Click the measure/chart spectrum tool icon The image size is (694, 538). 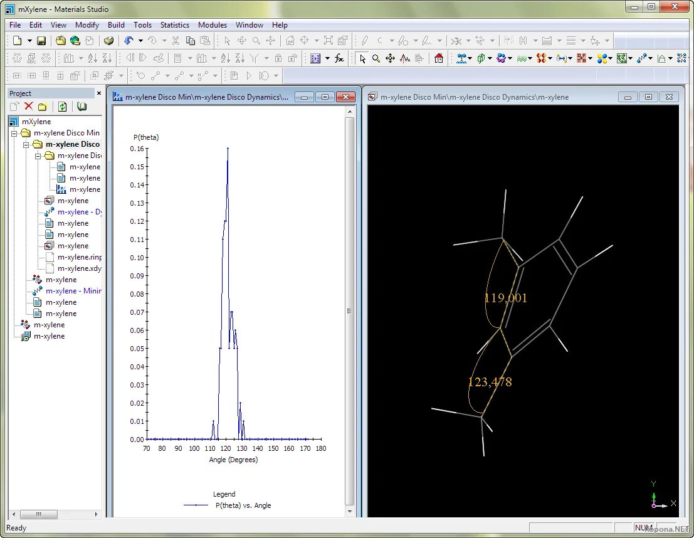coord(405,58)
